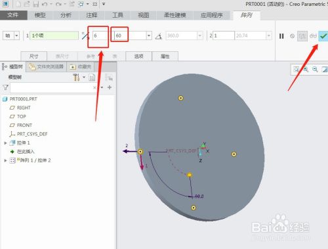This screenshot has width=328, height=249.
Task: Click the plus icon beside tree search
Action: (110, 87)
